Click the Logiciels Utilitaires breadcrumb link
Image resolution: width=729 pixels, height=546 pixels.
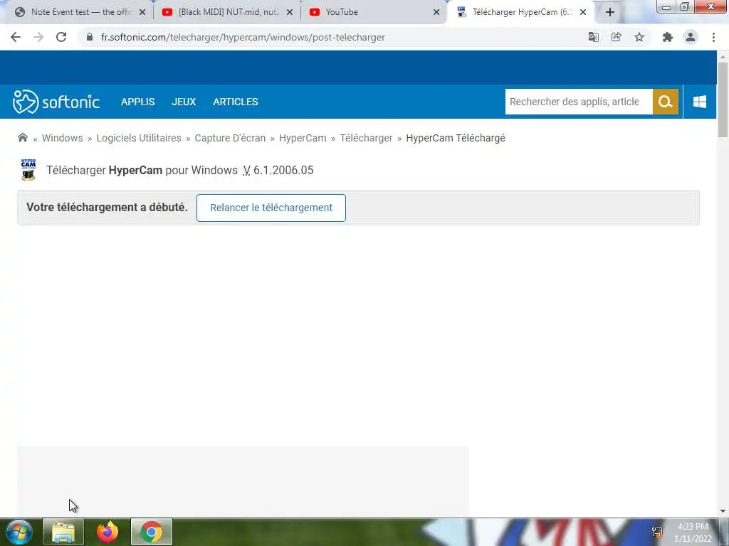pos(139,138)
